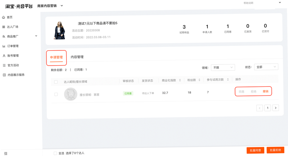Go to next page arrow
288x156 pixels.
pos(276,108)
